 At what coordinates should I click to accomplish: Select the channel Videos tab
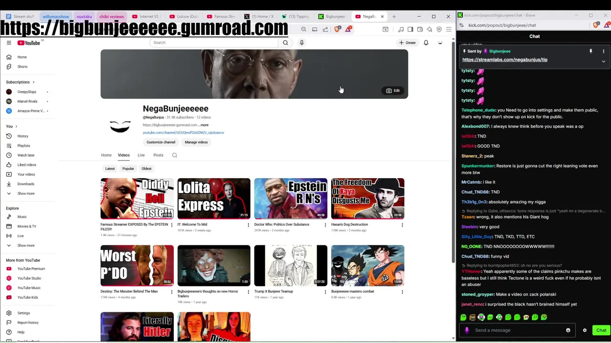124,155
